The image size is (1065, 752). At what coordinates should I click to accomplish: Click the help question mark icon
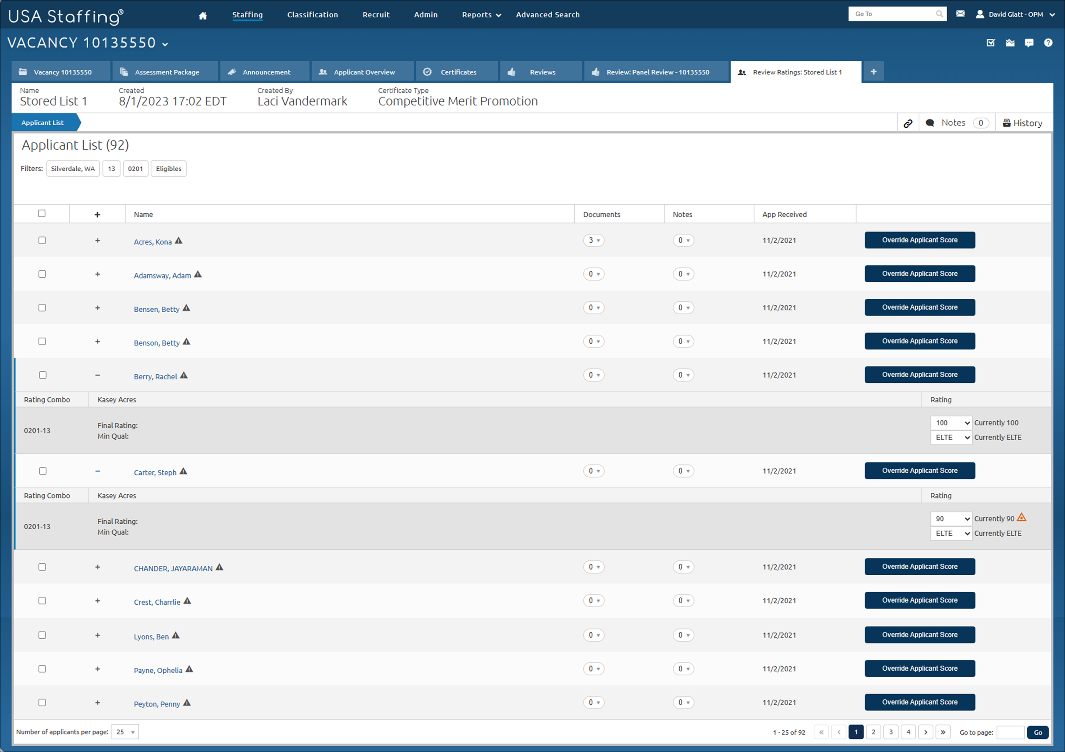coord(1048,43)
